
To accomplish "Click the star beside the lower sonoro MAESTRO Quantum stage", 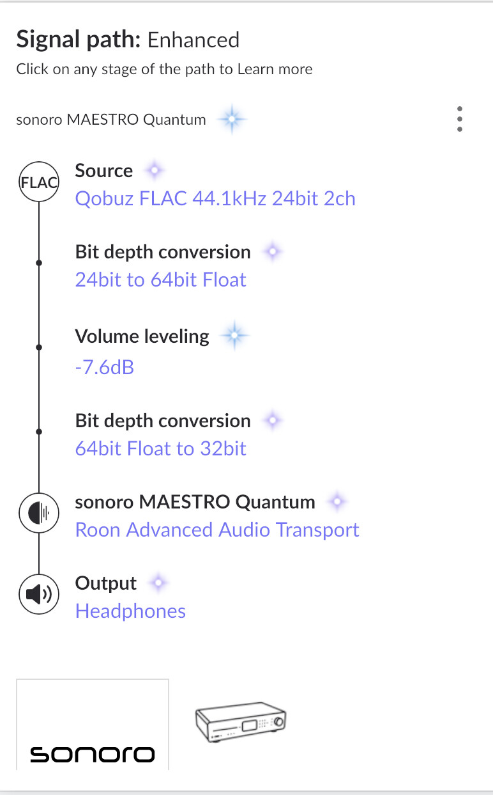I will click(x=337, y=502).
